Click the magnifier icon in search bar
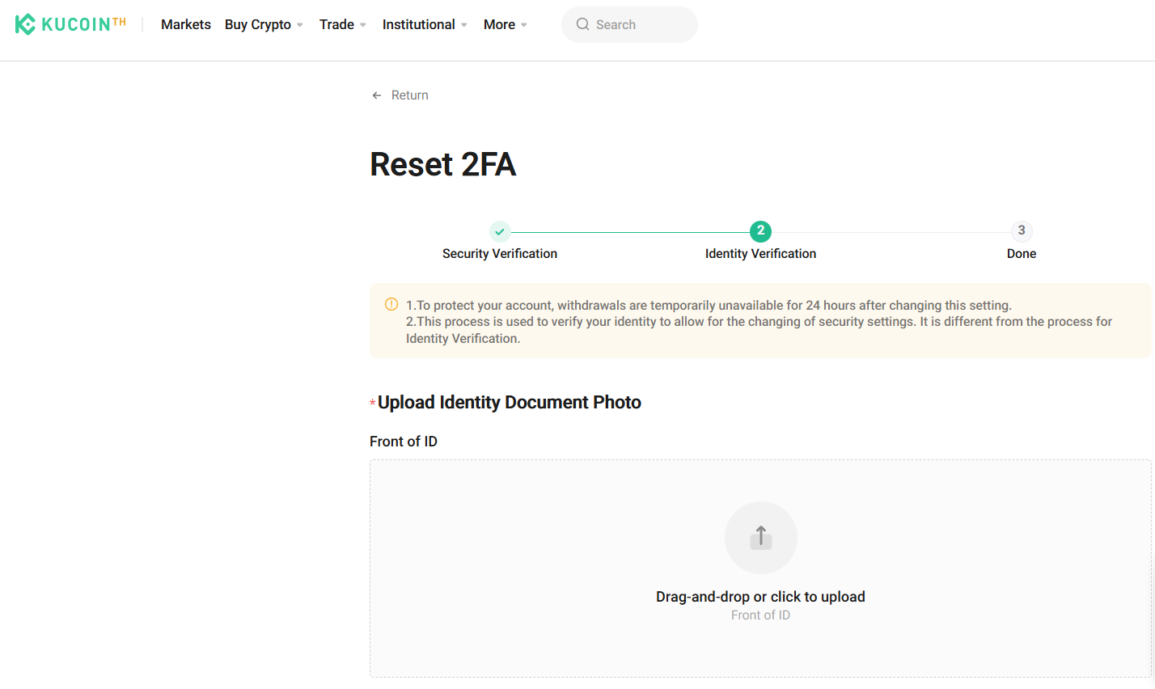The width and height of the screenshot is (1155, 689). point(582,24)
